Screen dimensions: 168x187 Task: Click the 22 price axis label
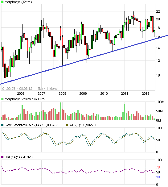pyautogui.click(x=158, y=11)
